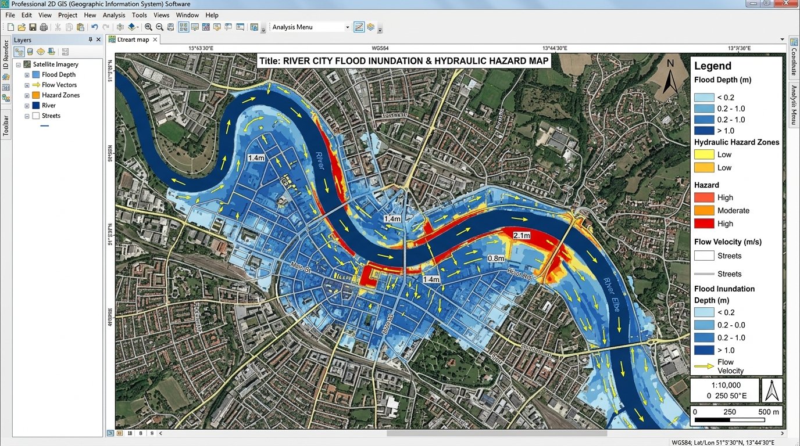Open the Help menu
800x446 pixels.
(212, 15)
